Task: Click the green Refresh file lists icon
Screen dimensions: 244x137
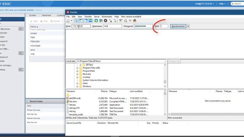Action: coord(96,21)
